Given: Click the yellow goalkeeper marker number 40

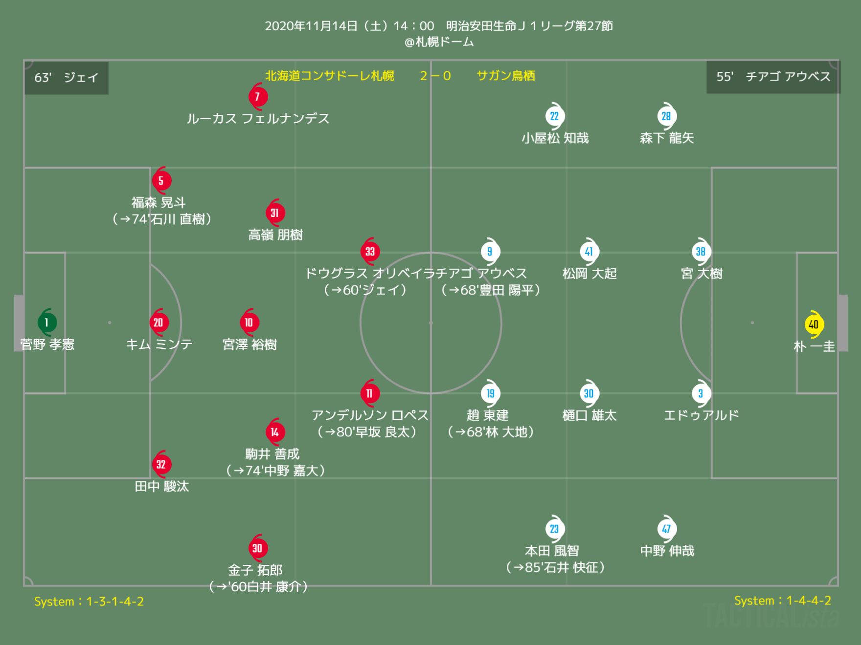Looking at the screenshot, I should point(814,324).
